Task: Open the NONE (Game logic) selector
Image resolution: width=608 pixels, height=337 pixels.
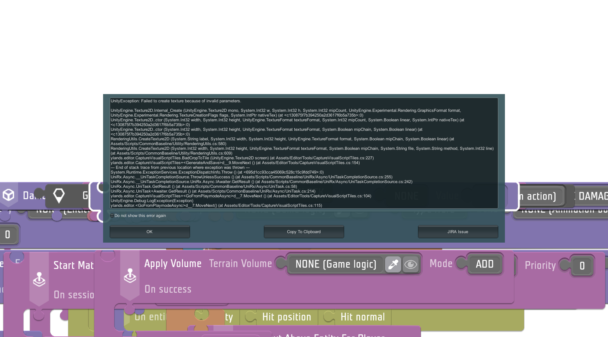Action: tap(336, 264)
